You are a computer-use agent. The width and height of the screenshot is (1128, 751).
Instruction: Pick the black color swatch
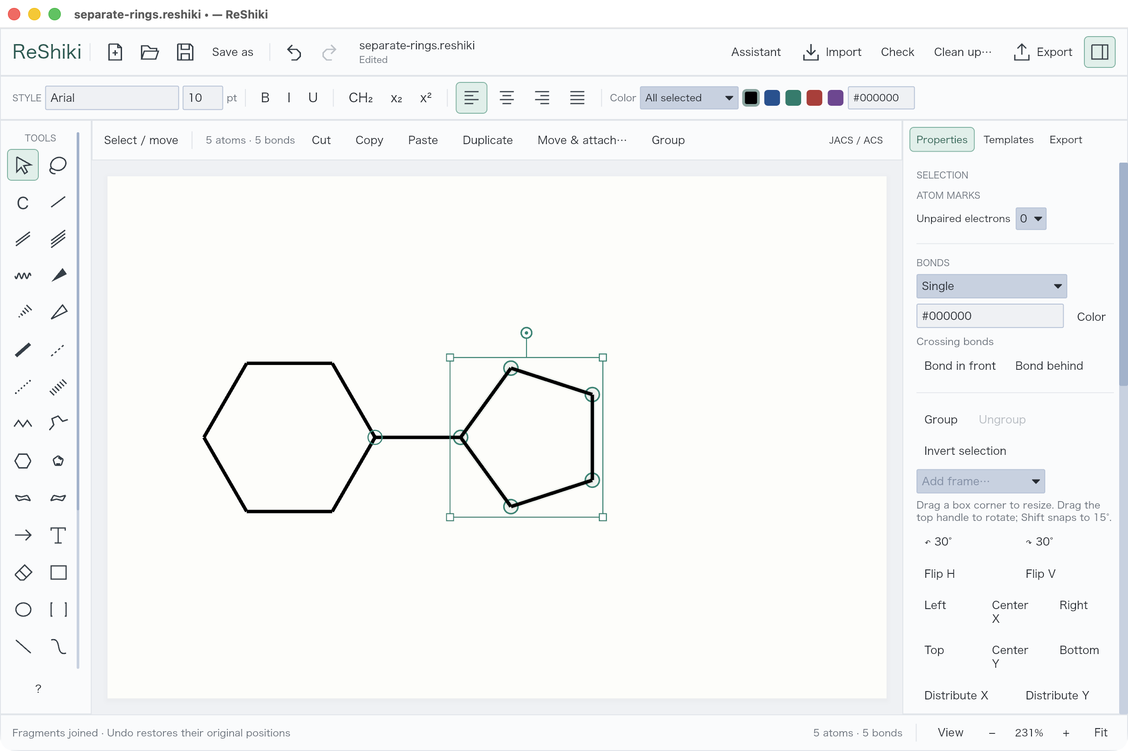point(750,98)
